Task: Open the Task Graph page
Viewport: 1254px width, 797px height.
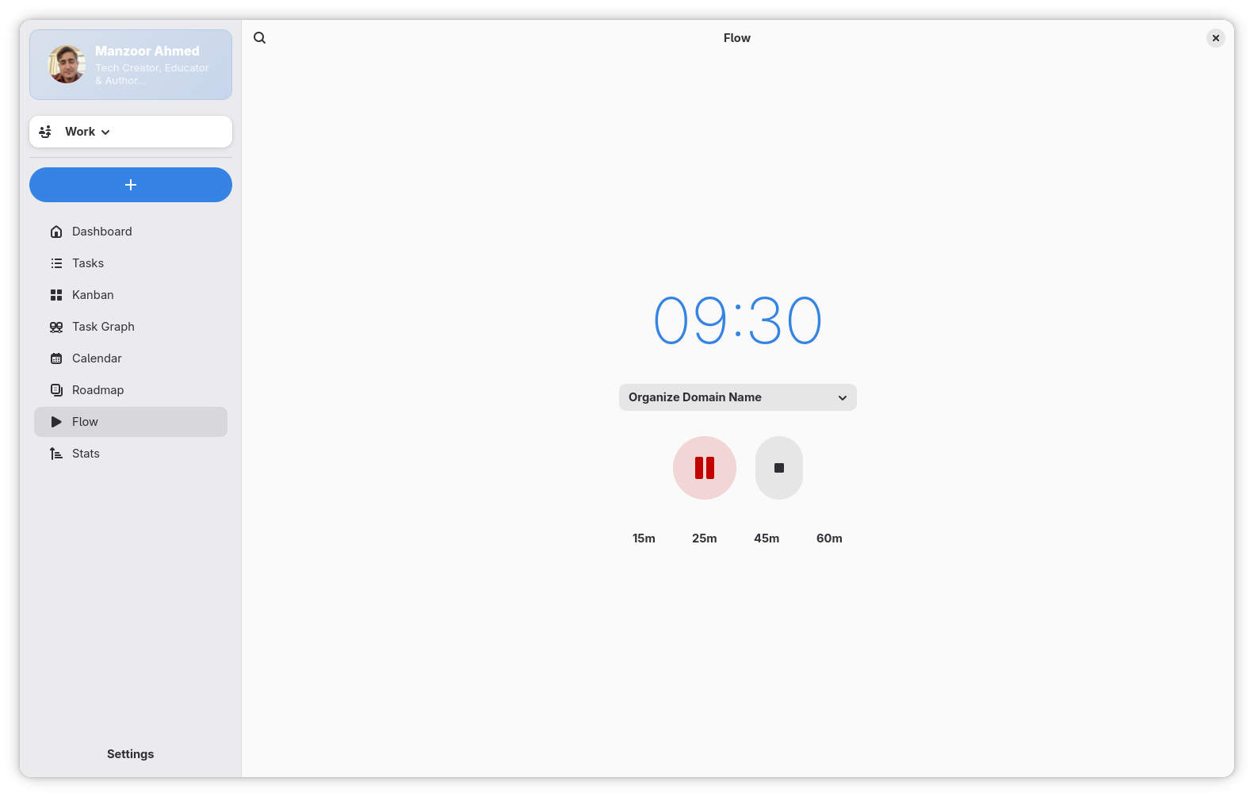Action: click(x=131, y=327)
